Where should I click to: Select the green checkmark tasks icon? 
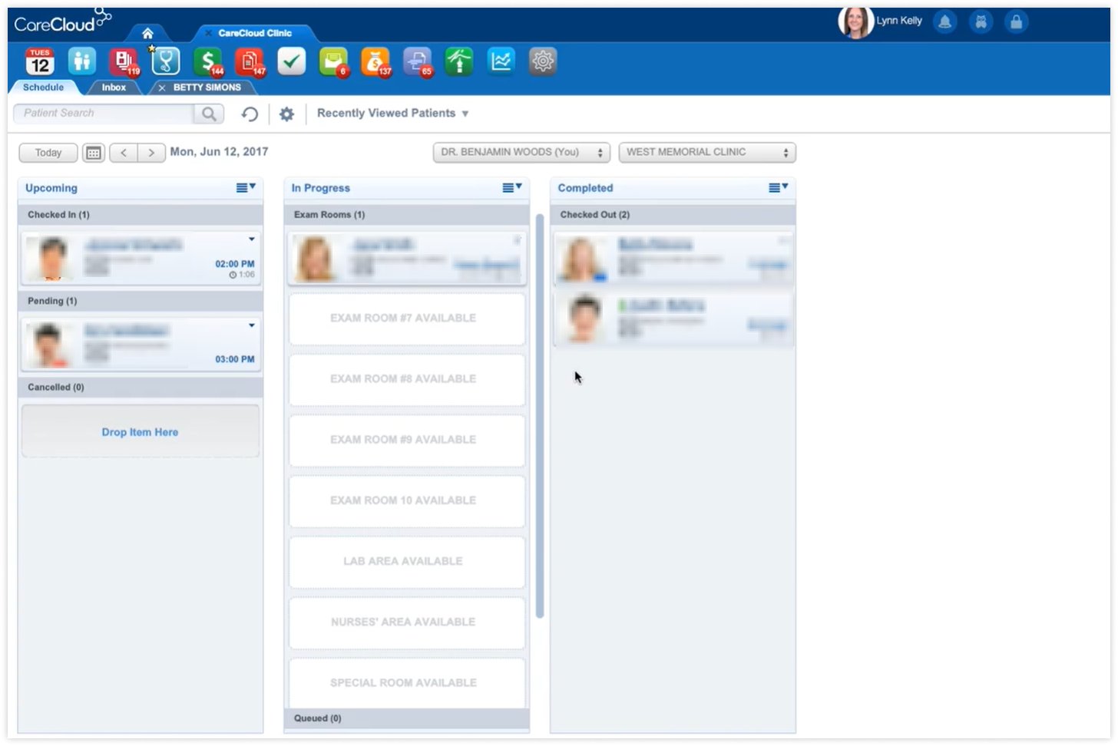point(291,61)
